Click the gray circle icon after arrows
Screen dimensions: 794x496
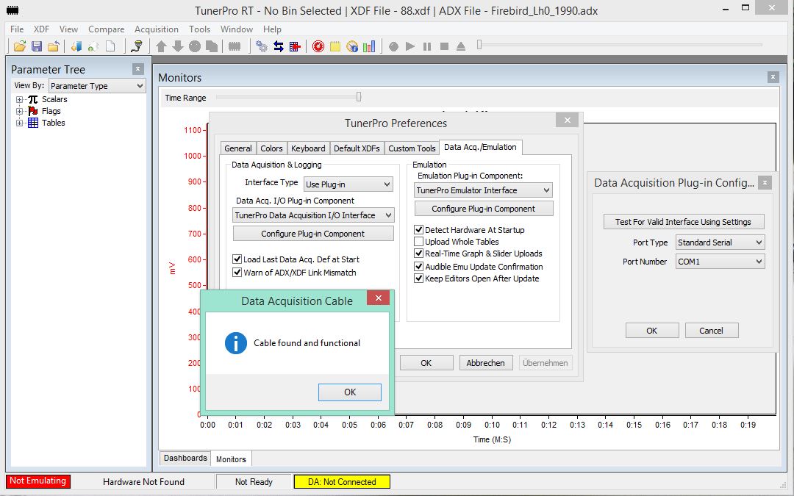pos(194,46)
